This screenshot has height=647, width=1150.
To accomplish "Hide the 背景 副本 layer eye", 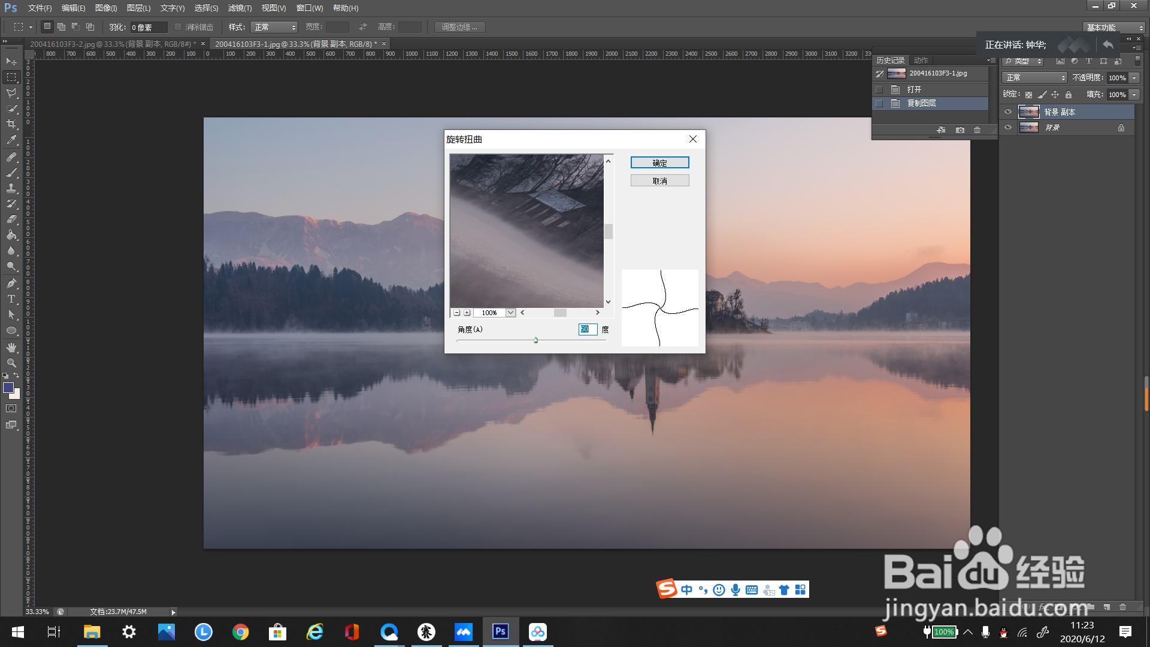I will point(1008,112).
